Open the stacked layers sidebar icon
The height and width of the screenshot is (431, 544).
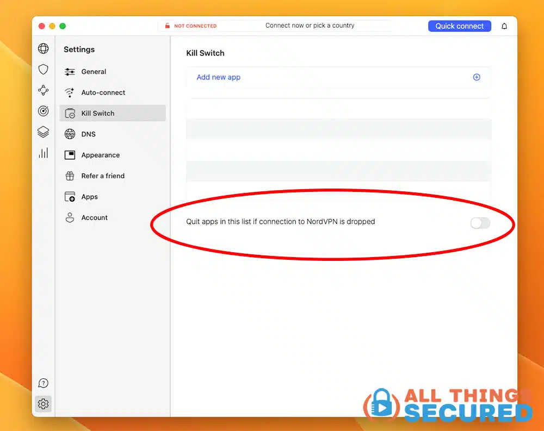43,132
